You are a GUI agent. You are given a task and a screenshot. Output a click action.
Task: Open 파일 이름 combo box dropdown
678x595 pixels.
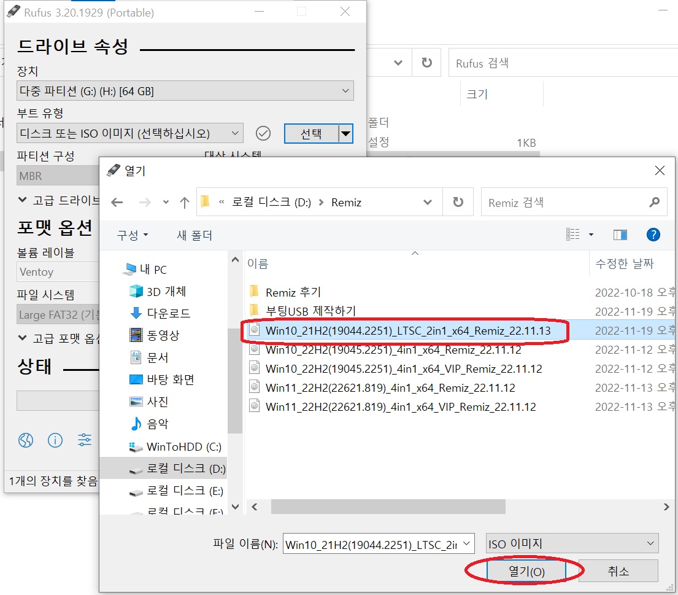click(x=466, y=543)
